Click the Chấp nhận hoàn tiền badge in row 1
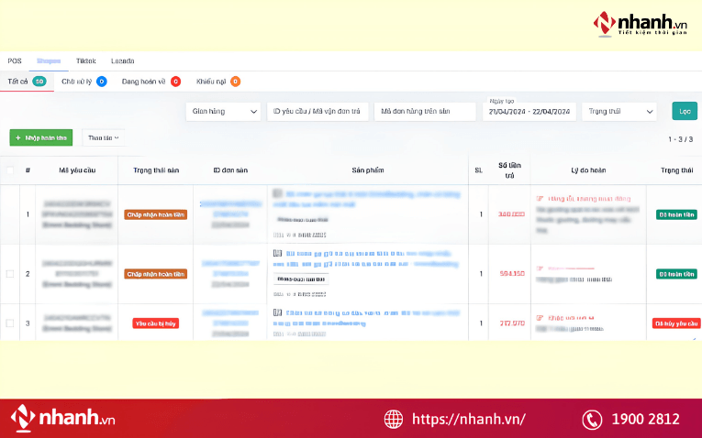Screen dimensions: 702x438 [156, 214]
